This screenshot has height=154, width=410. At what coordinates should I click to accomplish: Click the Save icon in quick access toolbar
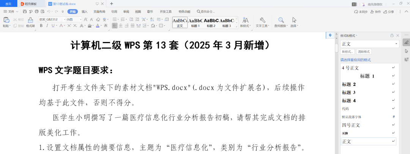[x=25, y=11]
